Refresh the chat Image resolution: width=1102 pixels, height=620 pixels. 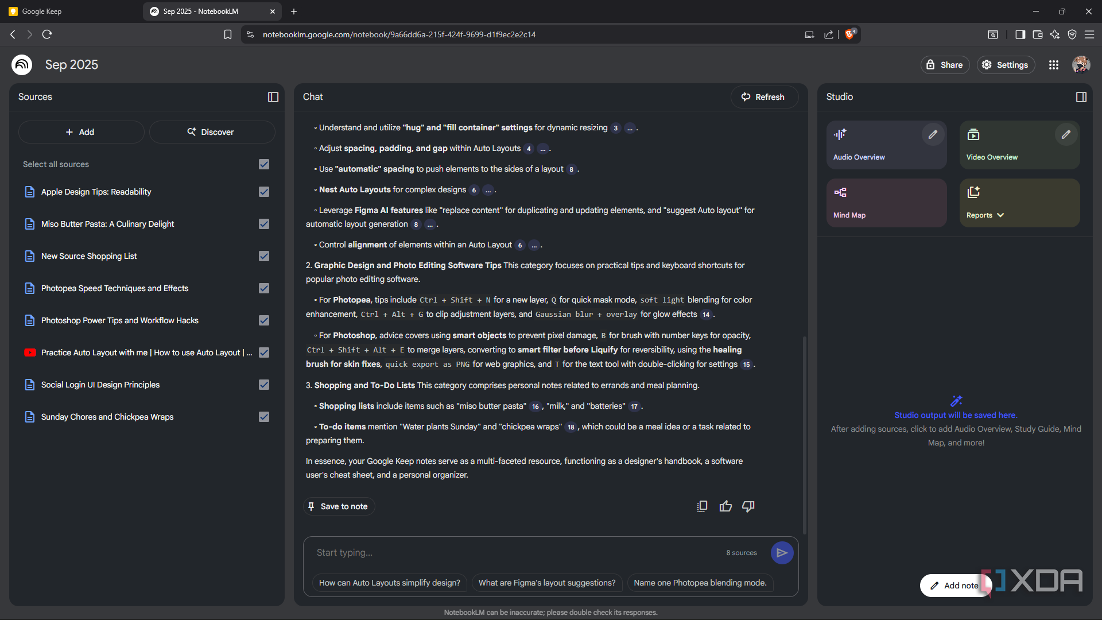(764, 97)
